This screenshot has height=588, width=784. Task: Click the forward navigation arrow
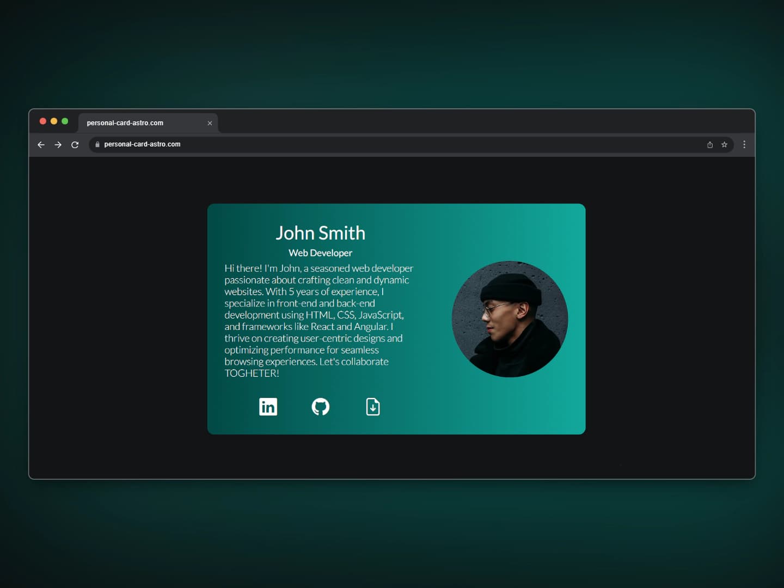coord(58,144)
